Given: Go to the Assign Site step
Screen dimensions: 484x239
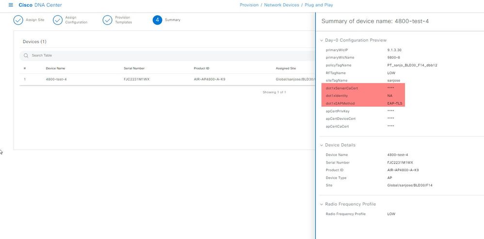Looking at the screenshot, I should 35,20.
